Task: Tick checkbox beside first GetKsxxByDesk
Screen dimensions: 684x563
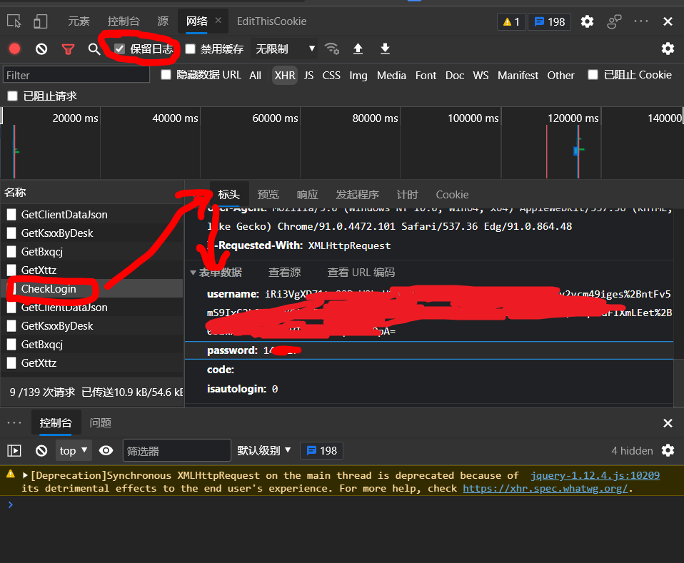Action: pos(11,233)
